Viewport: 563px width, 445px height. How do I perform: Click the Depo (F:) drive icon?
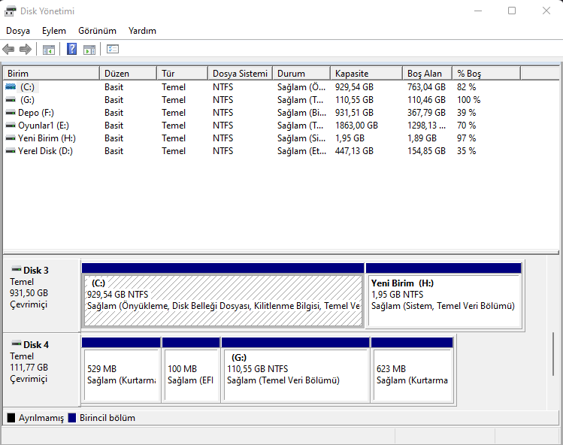tap(11, 113)
